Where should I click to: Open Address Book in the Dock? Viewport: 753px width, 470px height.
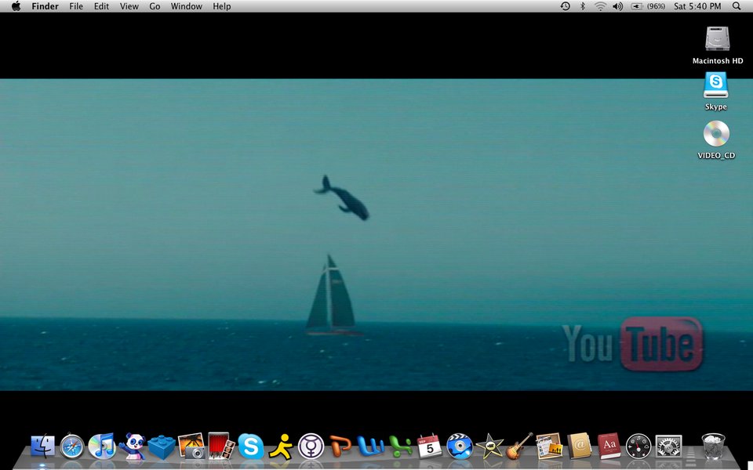[x=579, y=446]
